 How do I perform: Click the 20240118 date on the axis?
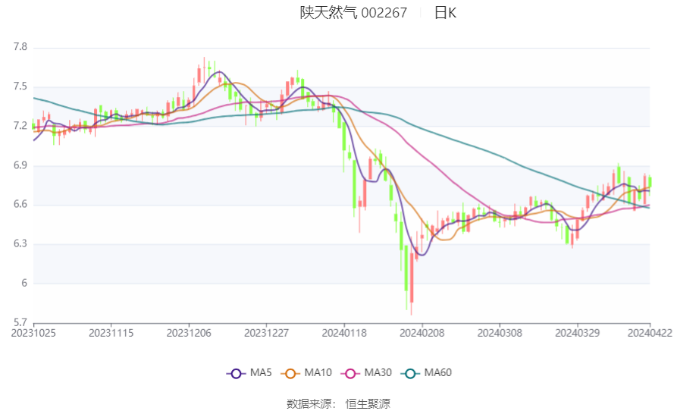tap(345, 333)
